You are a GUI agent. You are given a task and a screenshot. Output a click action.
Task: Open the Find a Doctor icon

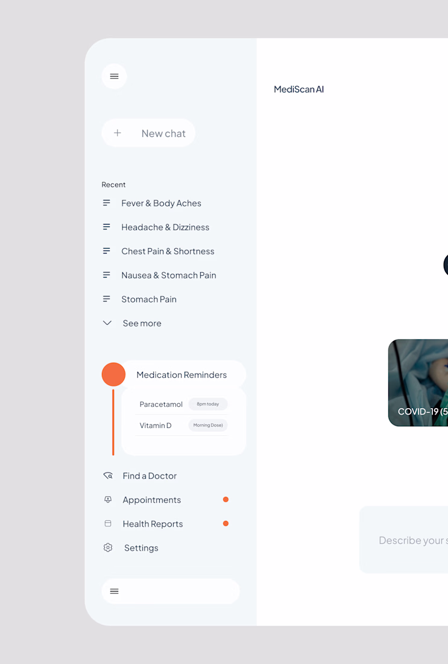pos(108,476)
